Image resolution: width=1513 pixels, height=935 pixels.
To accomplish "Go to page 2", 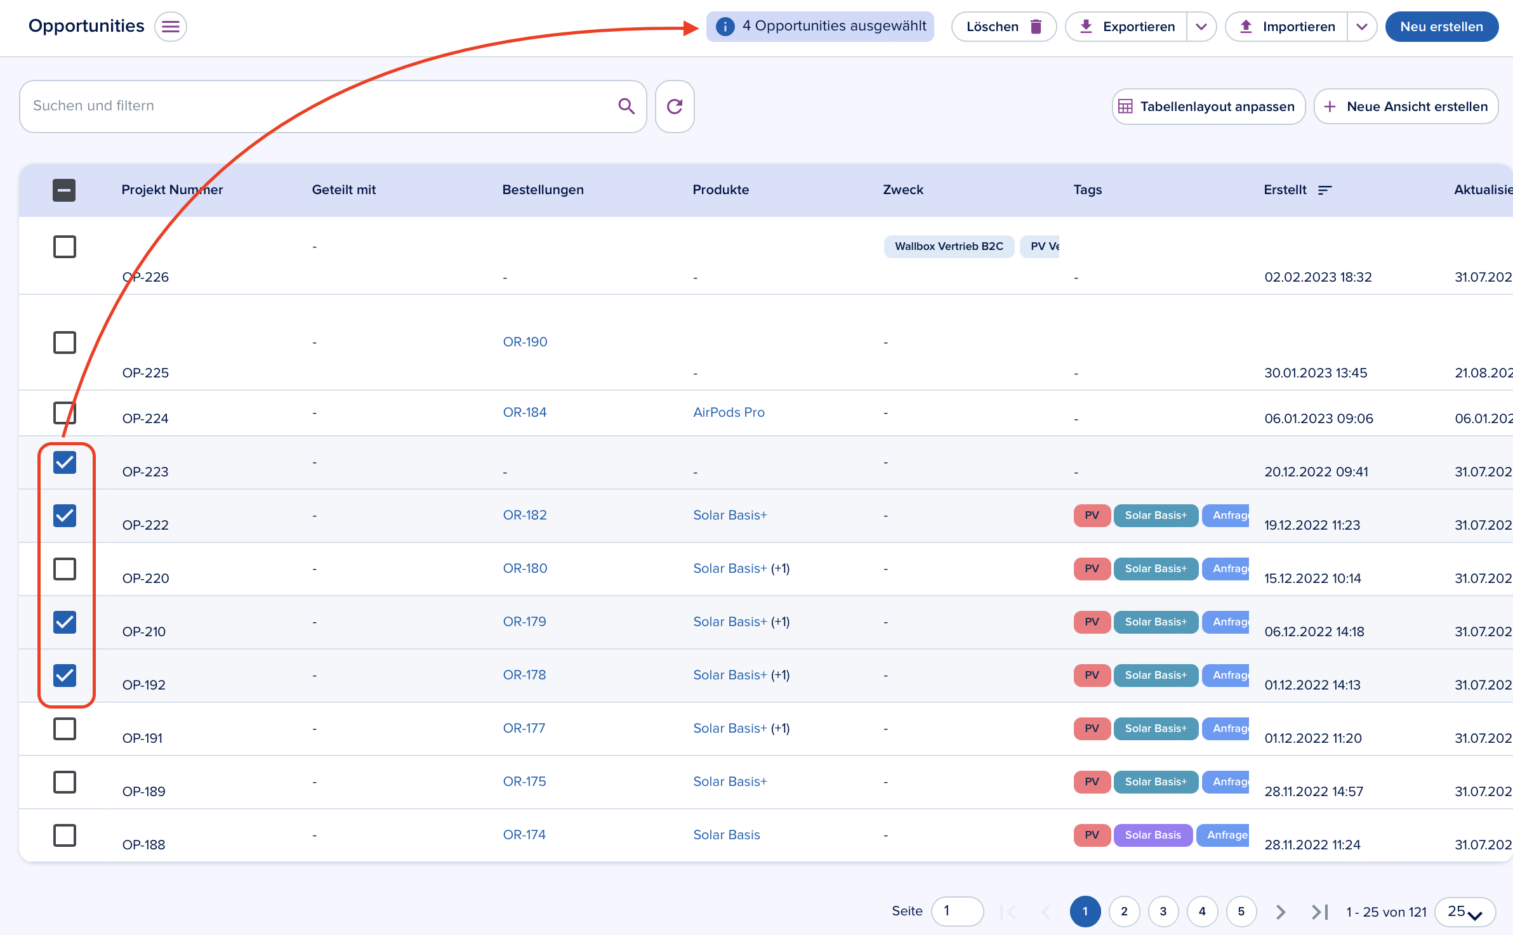I will pos(1124,912).
